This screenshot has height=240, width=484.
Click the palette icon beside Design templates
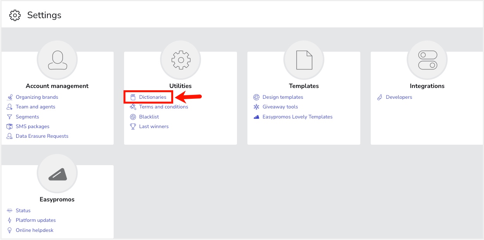pyautogui.click(x=256, y=97)
